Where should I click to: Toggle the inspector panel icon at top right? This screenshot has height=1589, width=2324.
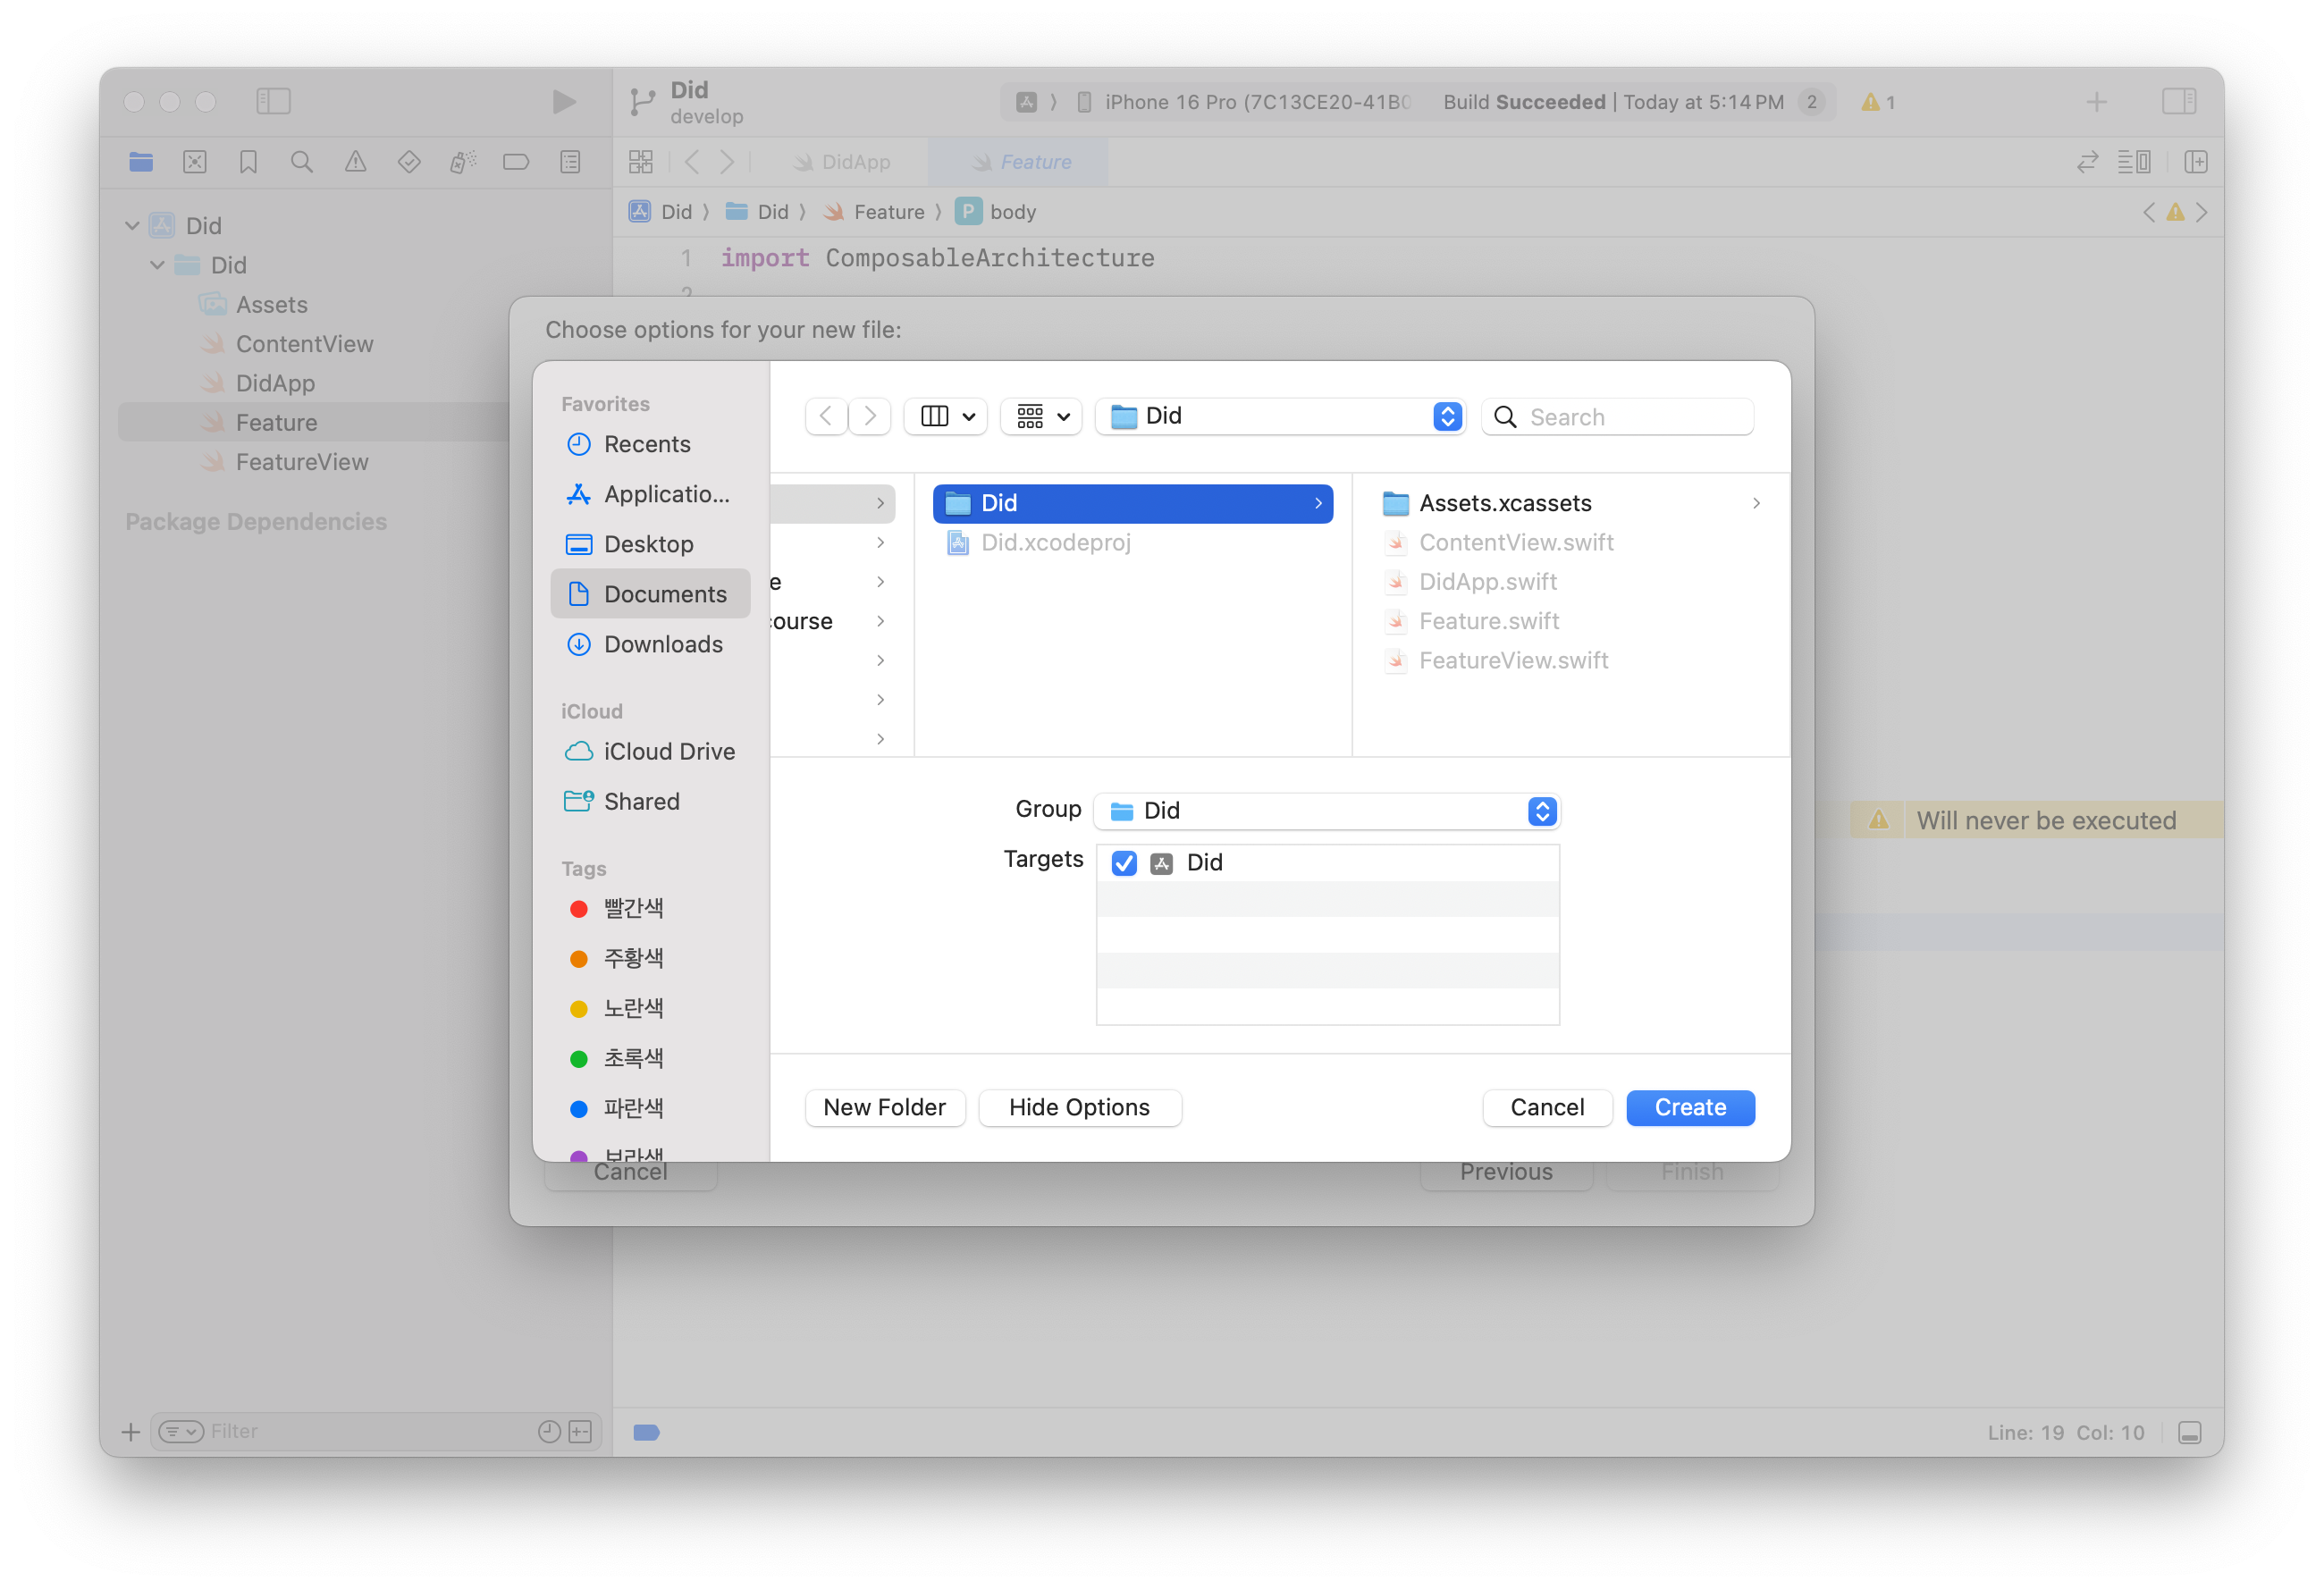(2179, 101)
